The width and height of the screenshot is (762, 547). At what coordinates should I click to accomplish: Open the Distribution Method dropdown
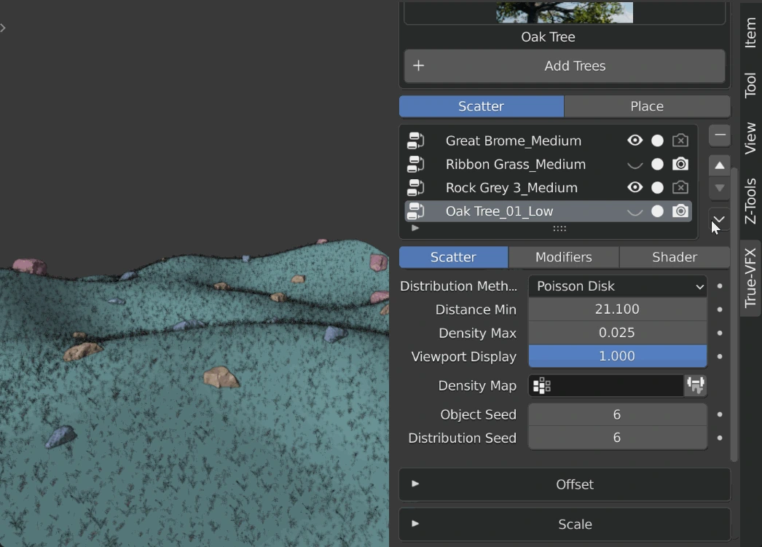click(x=617, y=286)
